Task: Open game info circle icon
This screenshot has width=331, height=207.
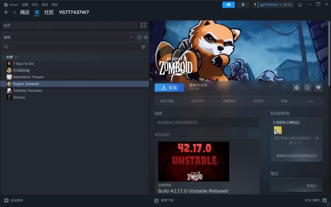Action: [308, 88]
